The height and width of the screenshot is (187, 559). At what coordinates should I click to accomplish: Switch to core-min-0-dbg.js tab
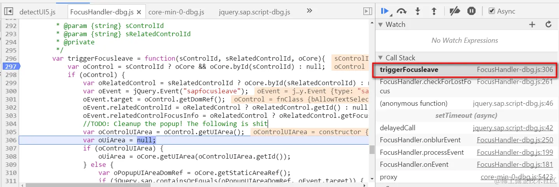click(176, 12)
